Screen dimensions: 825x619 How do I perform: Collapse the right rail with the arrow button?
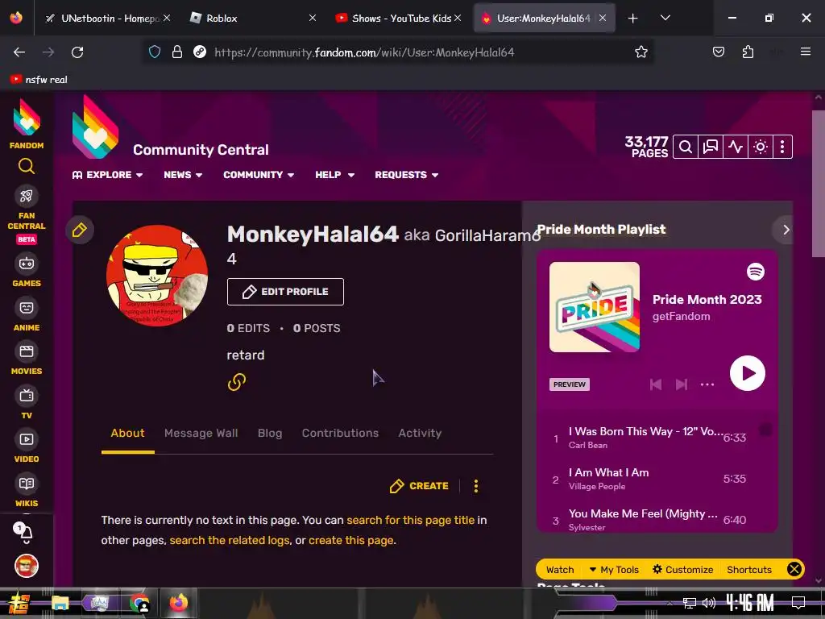[x=786, y=230]
